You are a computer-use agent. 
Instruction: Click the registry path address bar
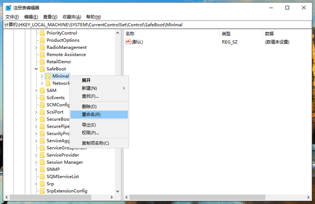153,24
